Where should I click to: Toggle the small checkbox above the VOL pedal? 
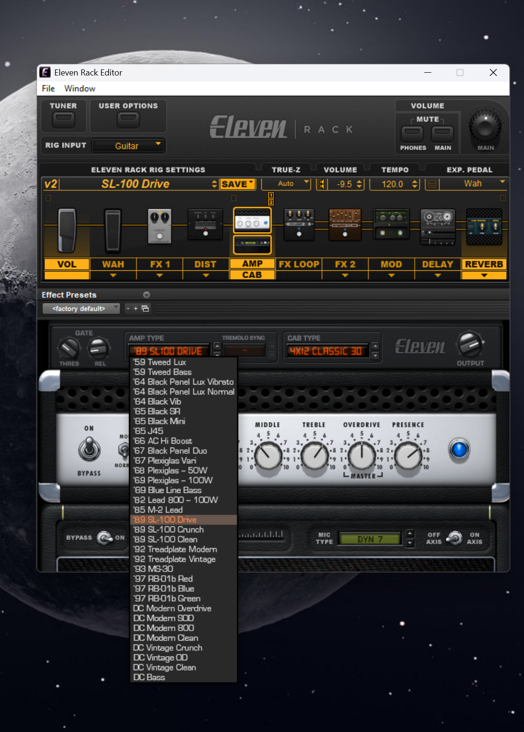pos(48,198)
